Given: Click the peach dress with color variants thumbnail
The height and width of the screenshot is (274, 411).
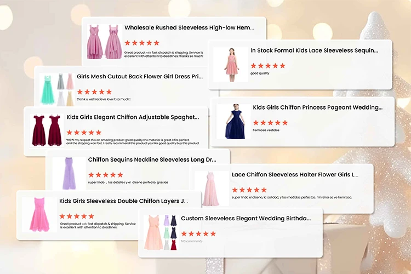Looking at the screenshot, I should click(x=161, y=232).
